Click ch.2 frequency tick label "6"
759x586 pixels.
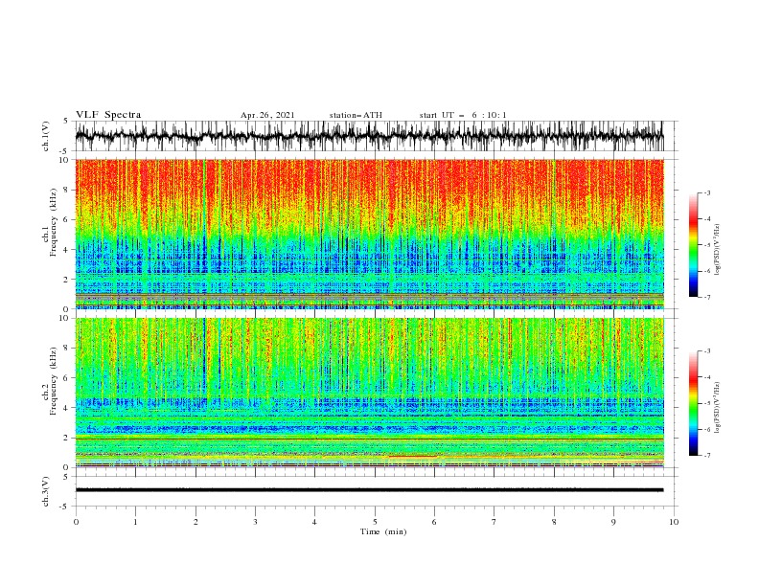67,378
